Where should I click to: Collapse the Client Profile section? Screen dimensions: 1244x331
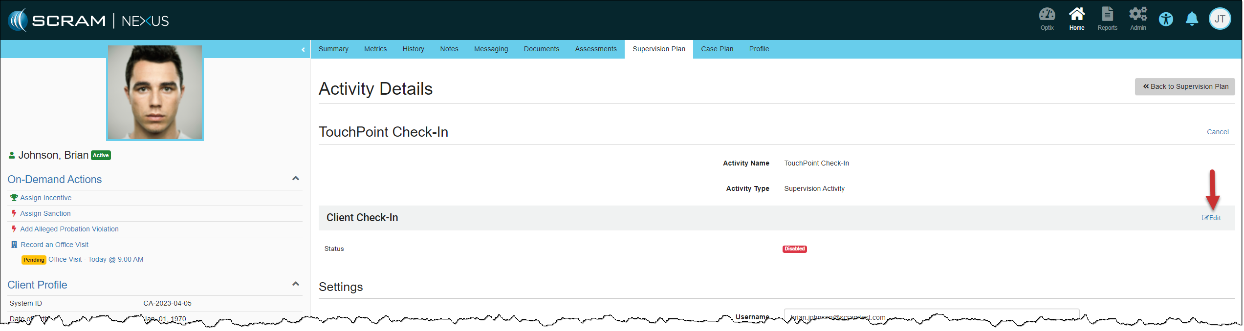pyautogui.click(x=295, y=284)
